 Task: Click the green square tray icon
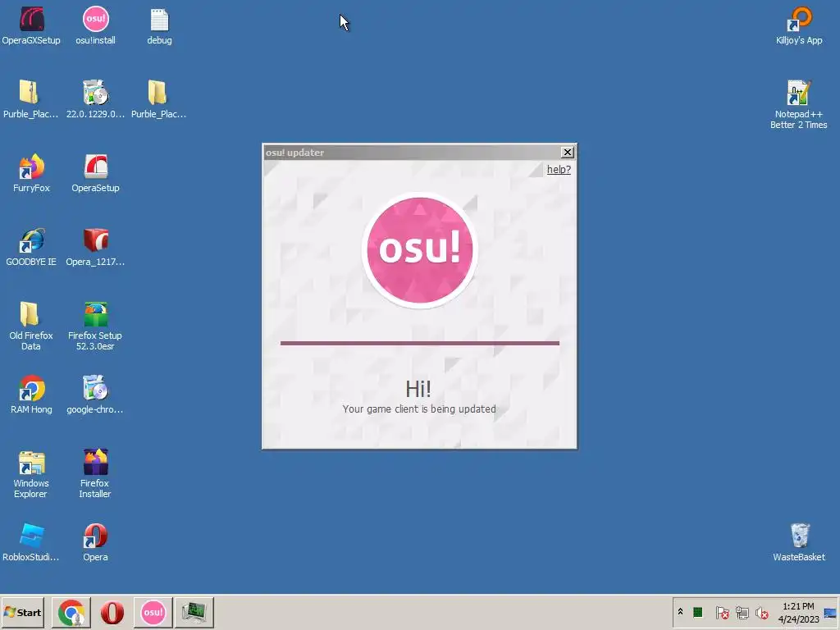click(697, 612)
